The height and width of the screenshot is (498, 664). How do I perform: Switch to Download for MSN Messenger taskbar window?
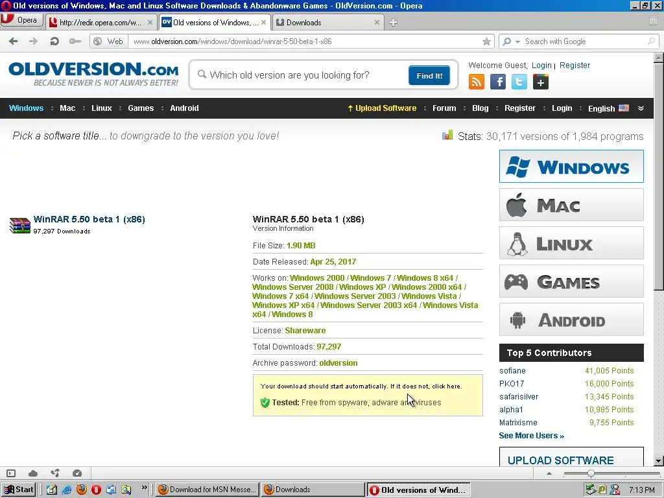[x=207, y=490]
